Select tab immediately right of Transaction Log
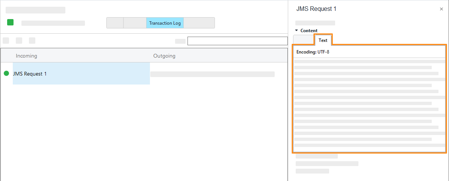 (x=199, y=23)
